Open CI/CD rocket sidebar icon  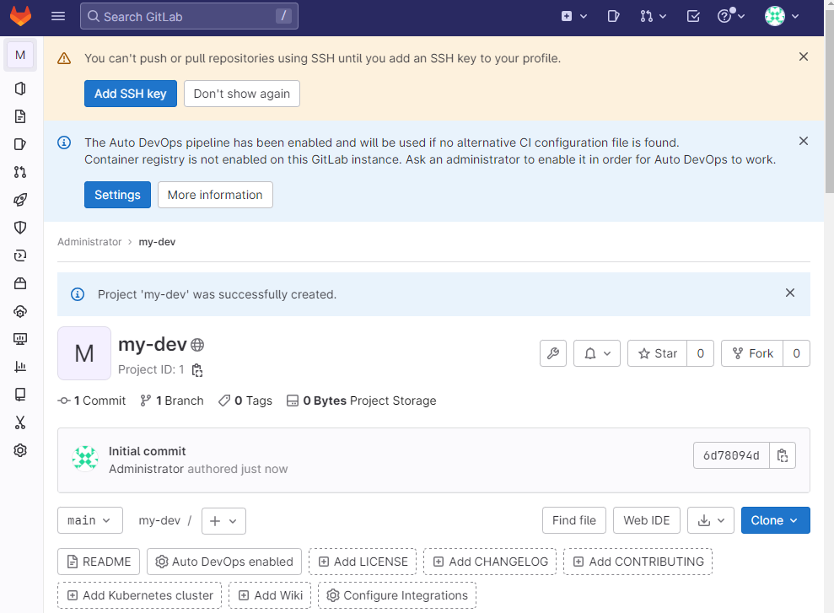(x=20, y=200)
